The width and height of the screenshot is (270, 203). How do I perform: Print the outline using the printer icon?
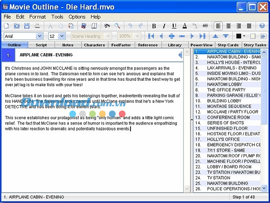point(37,26)
